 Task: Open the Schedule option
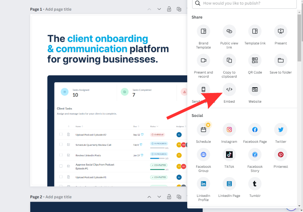point(203,130)
